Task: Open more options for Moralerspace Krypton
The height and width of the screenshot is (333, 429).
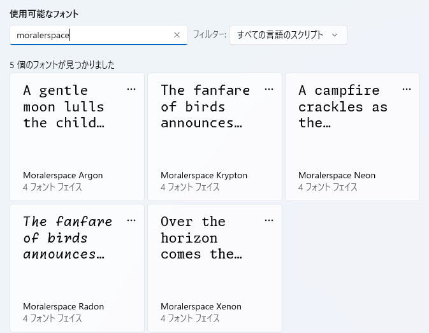Action: pos(269,89)
